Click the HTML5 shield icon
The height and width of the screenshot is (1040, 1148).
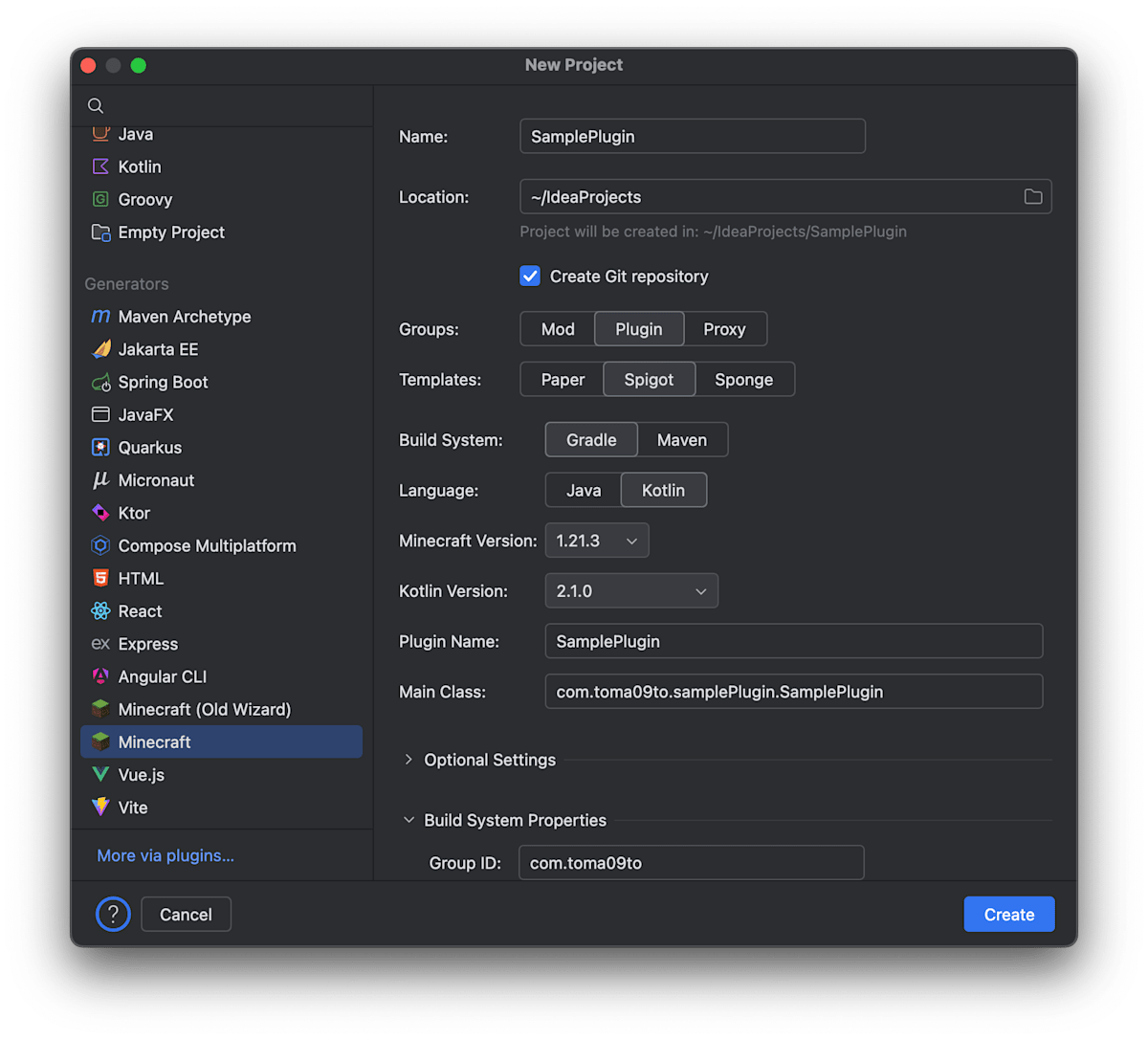tap(100, 578)
